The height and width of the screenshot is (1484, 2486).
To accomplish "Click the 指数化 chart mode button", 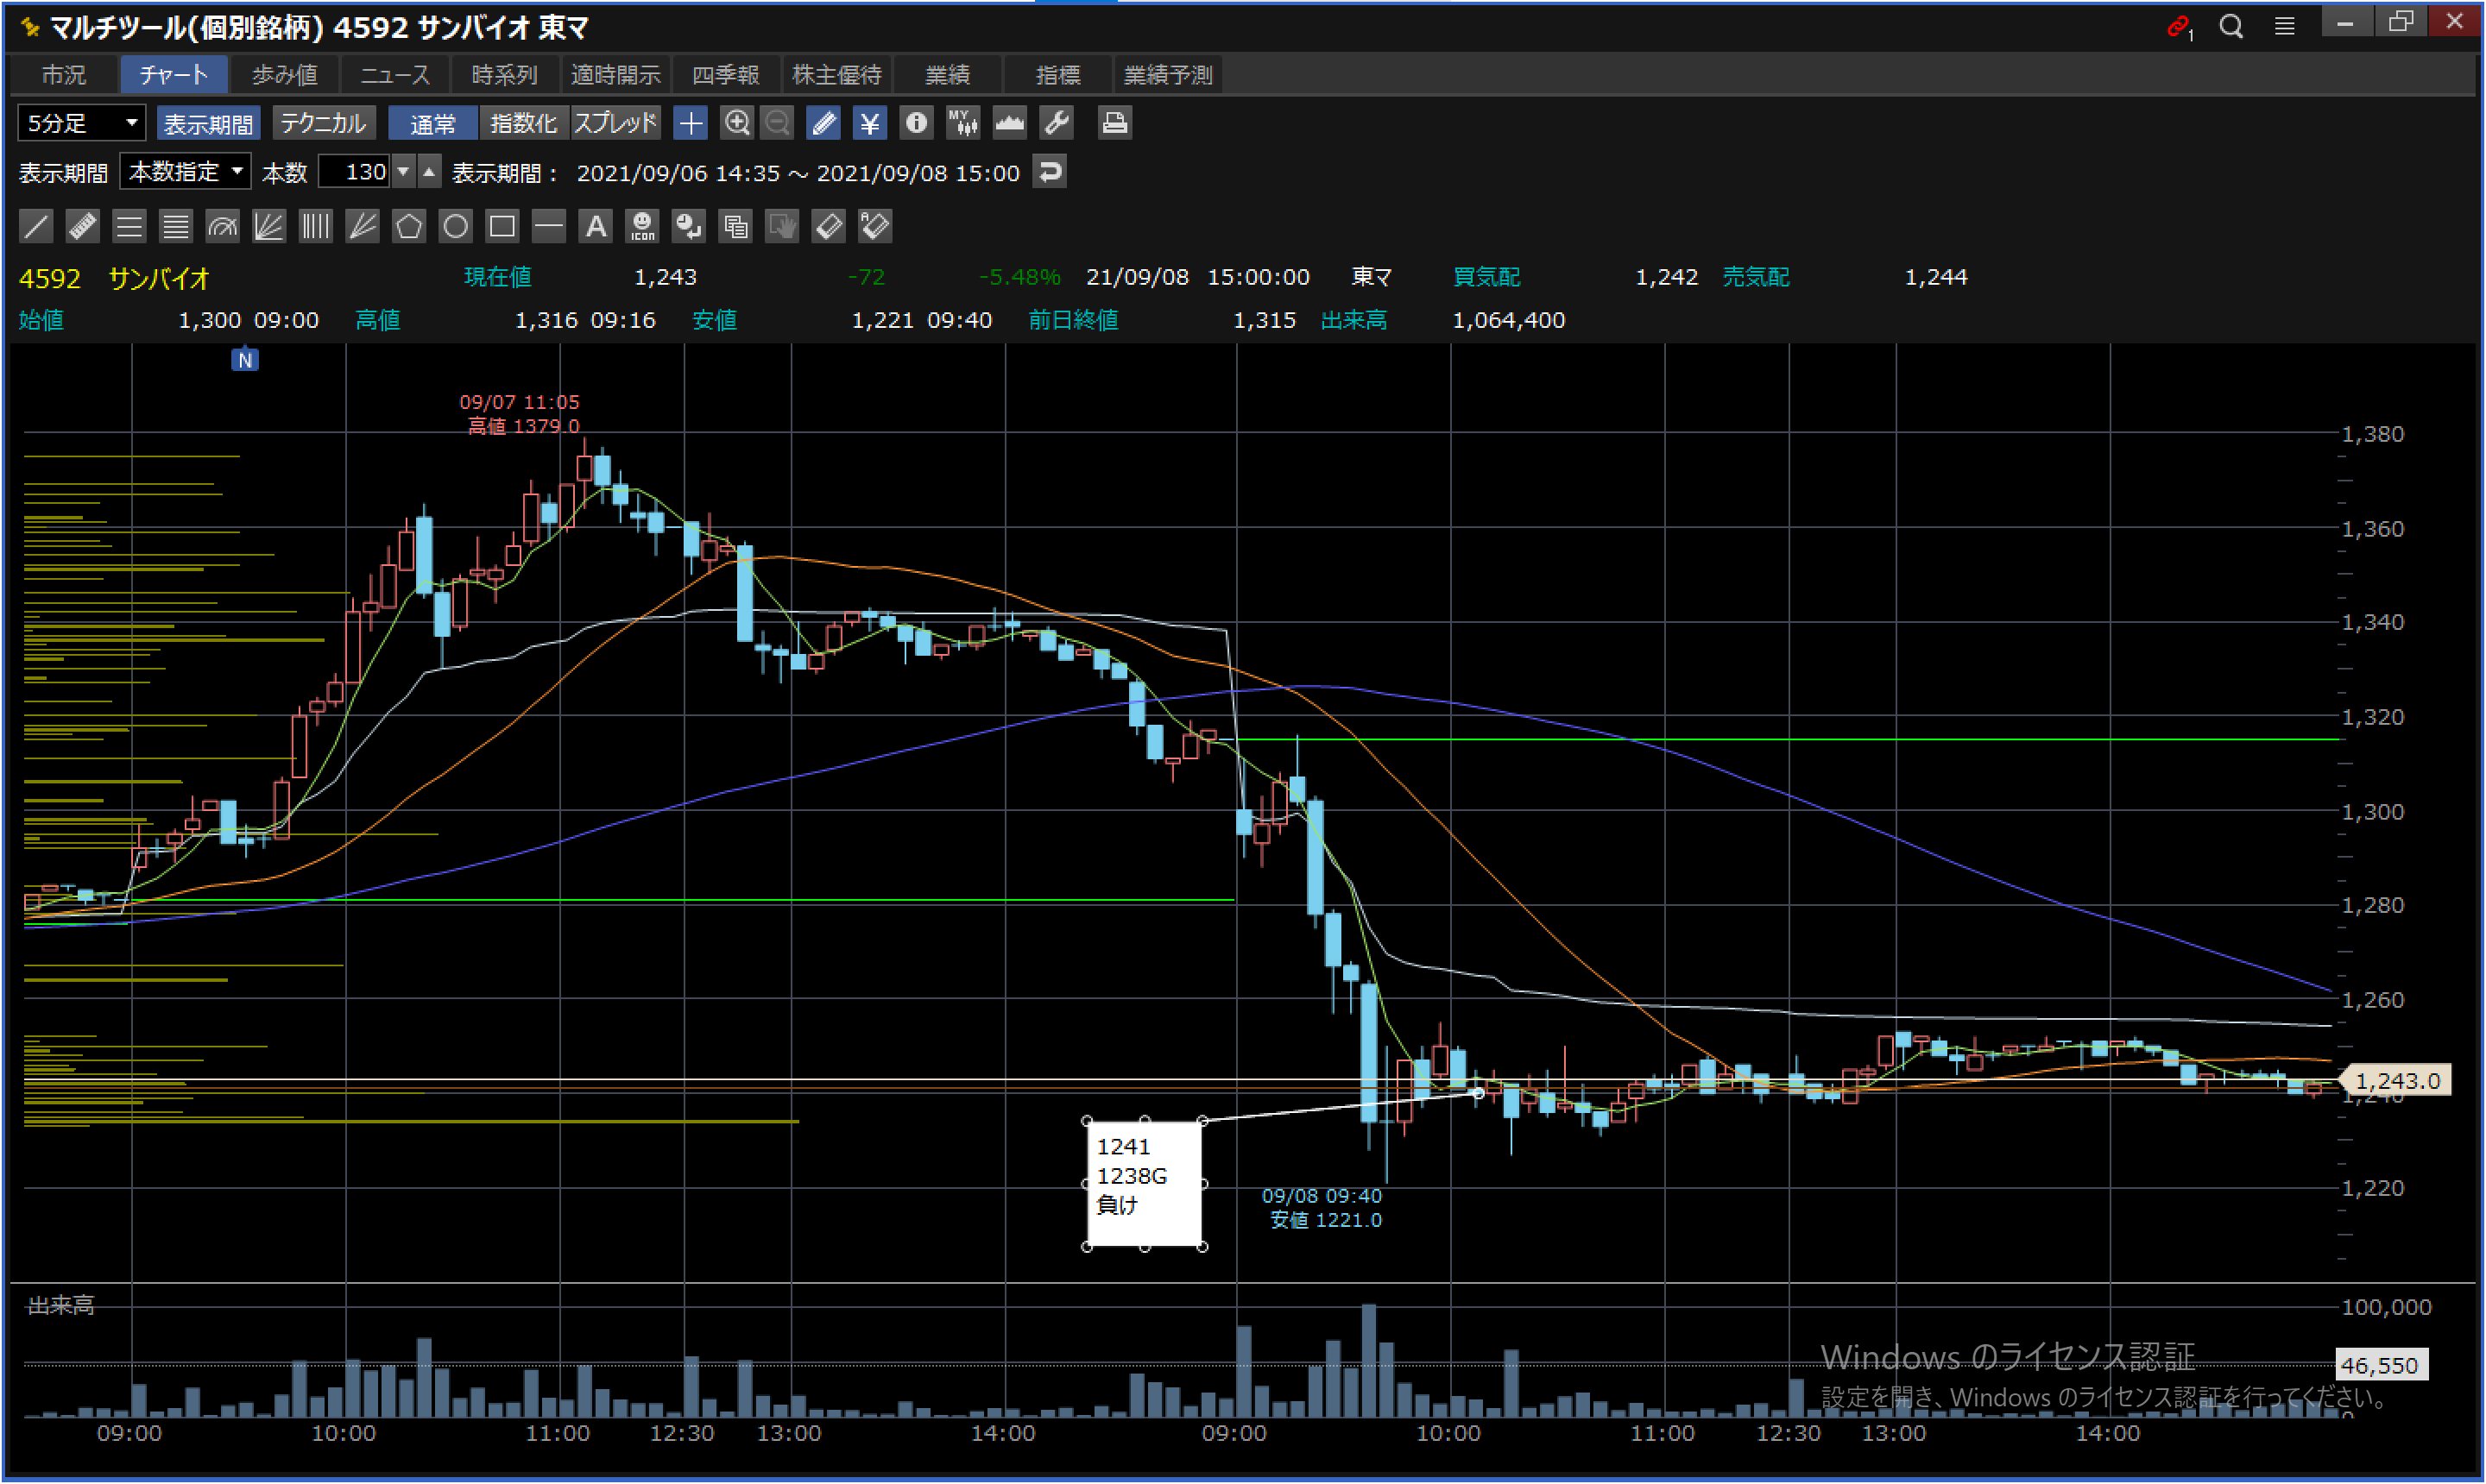I will click(523, 123).
